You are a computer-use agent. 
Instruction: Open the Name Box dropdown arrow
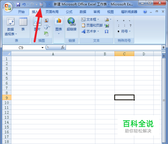pyautogui.click(x=42, y=48)
